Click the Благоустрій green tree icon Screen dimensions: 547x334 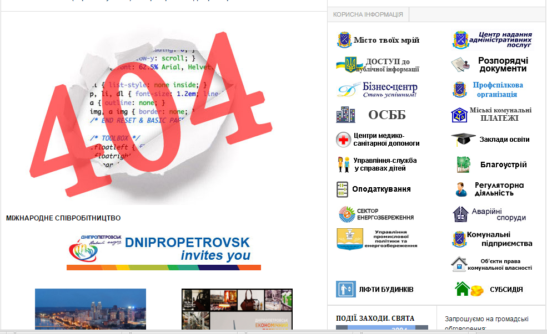463,165
